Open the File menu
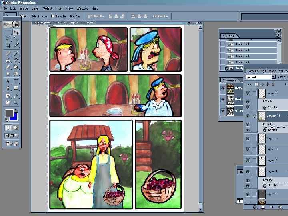The height and width of the screenshot is (216, 288). point(4,8)
